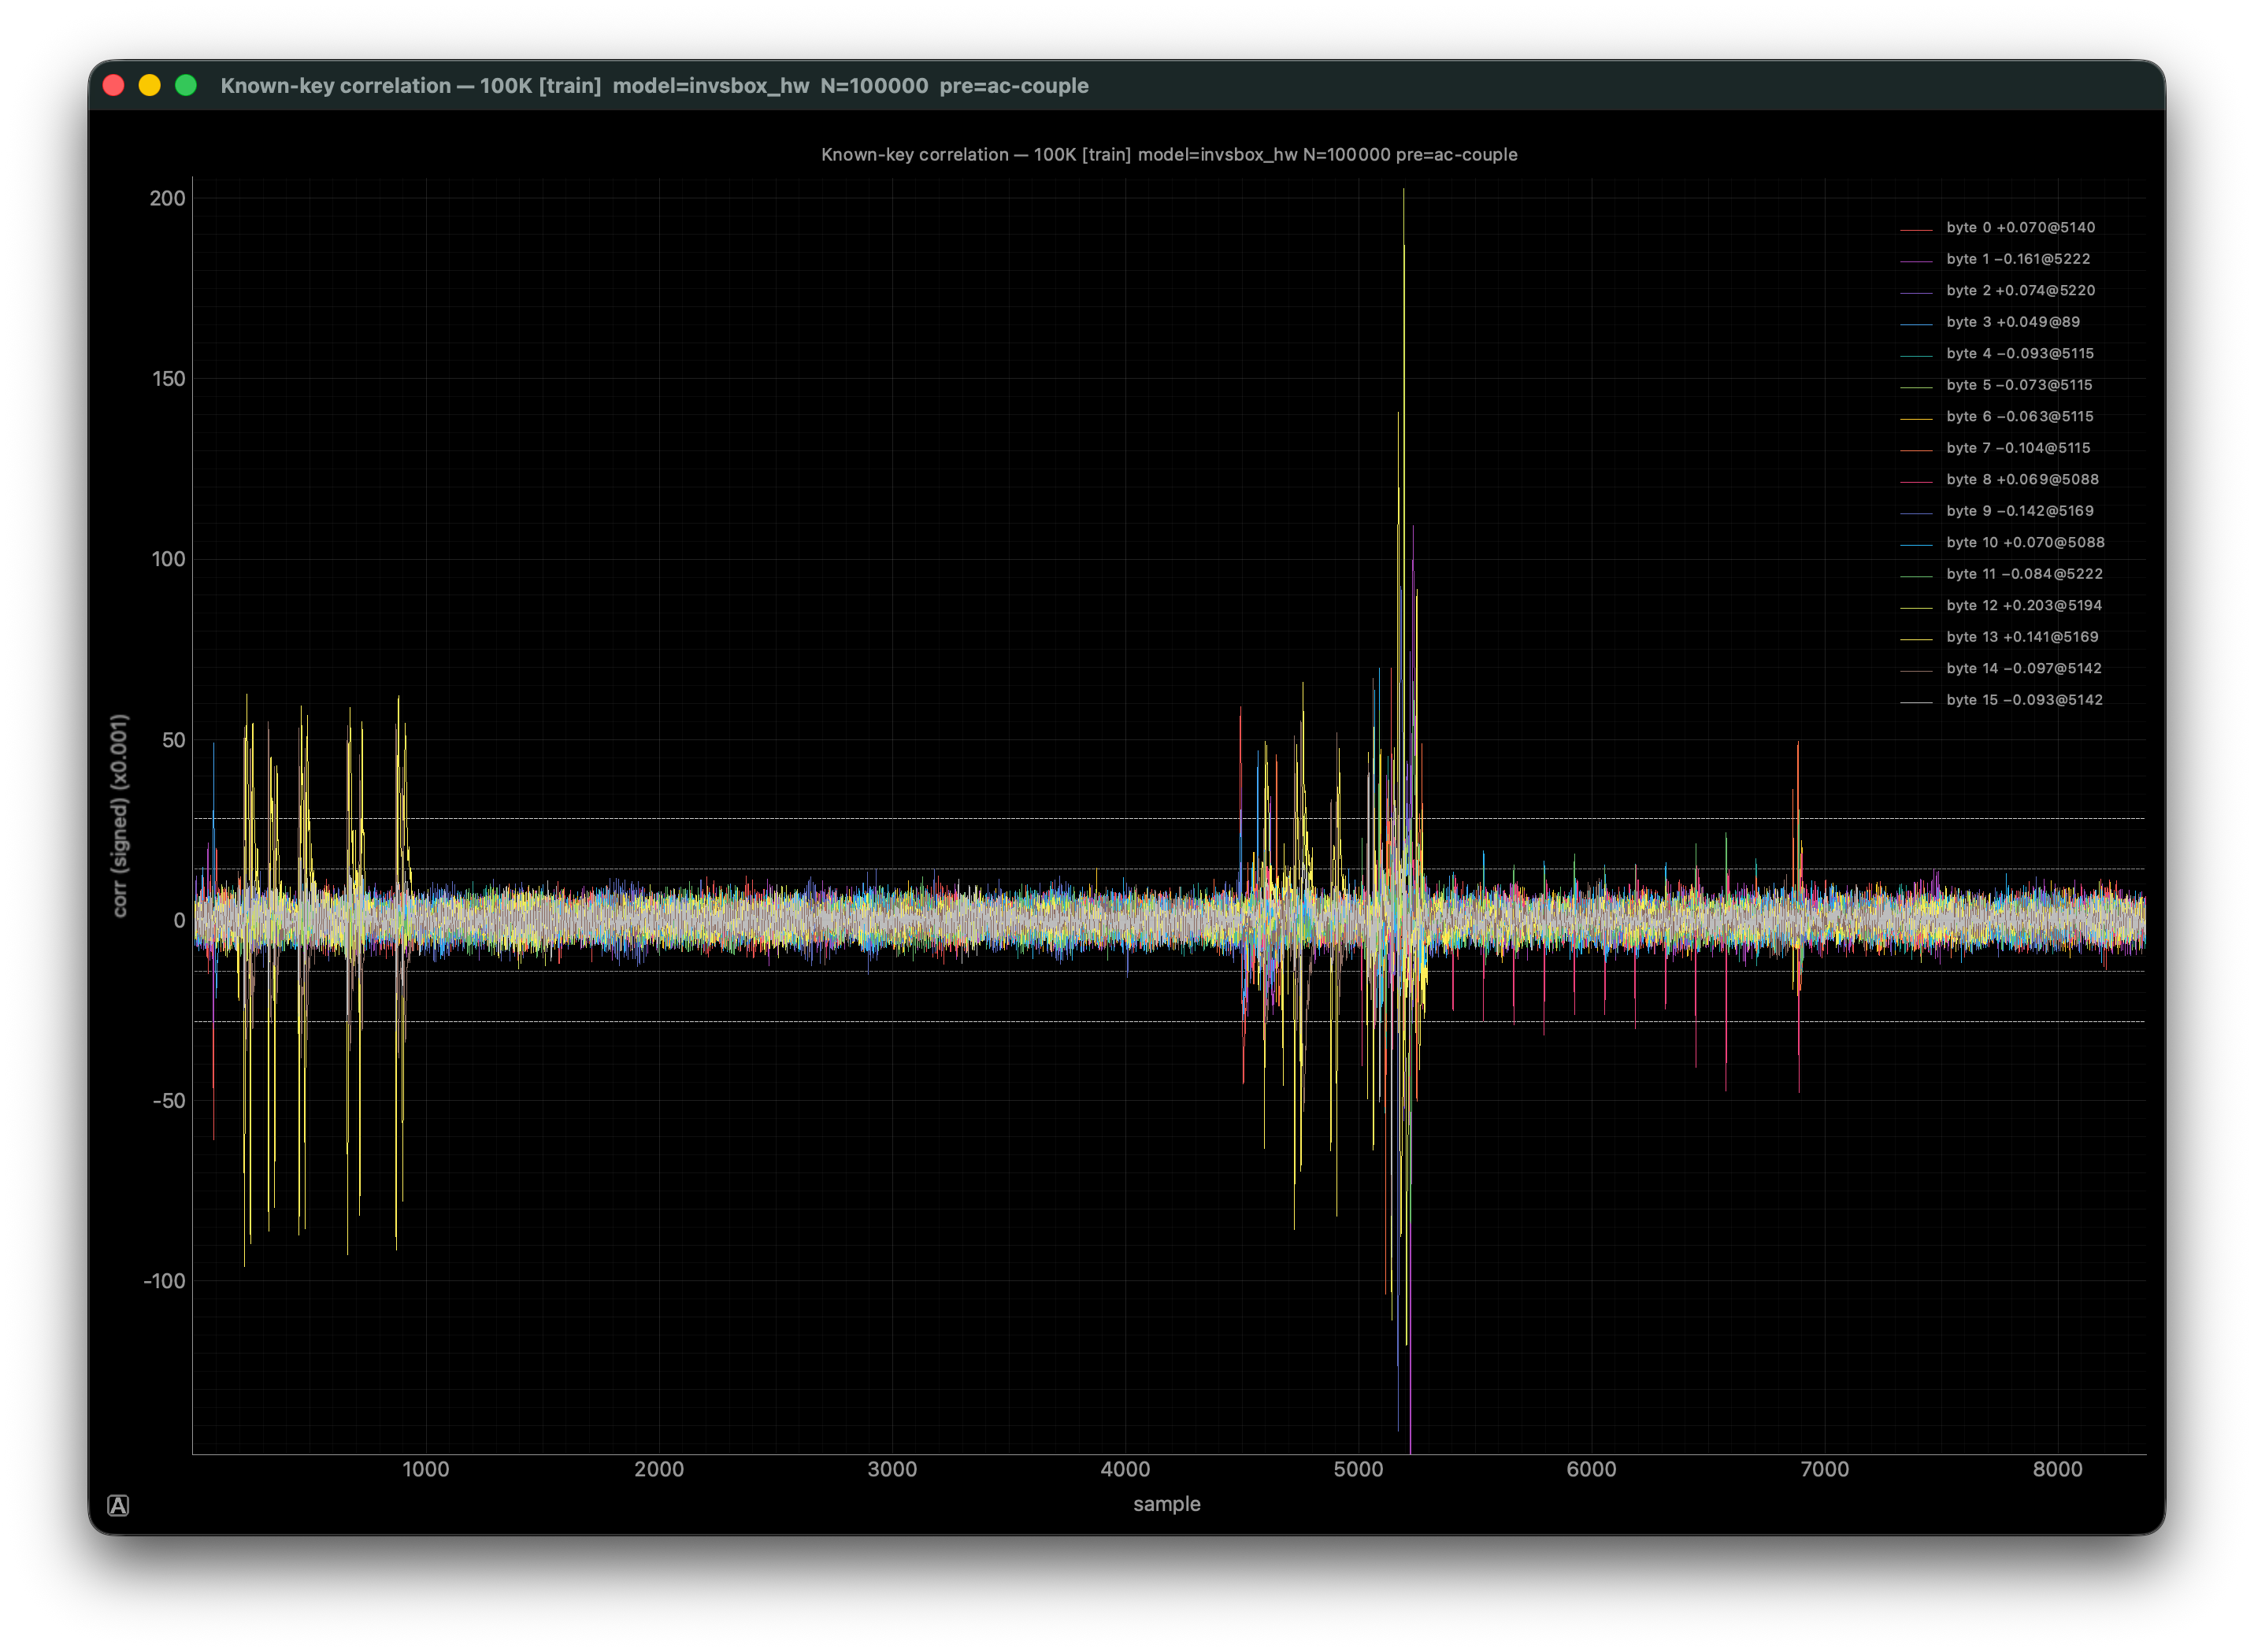Select legend text byte 13 +0.141@5169
Image resolution: width=2254 pixels, height=1652 pixels.
2023,637
